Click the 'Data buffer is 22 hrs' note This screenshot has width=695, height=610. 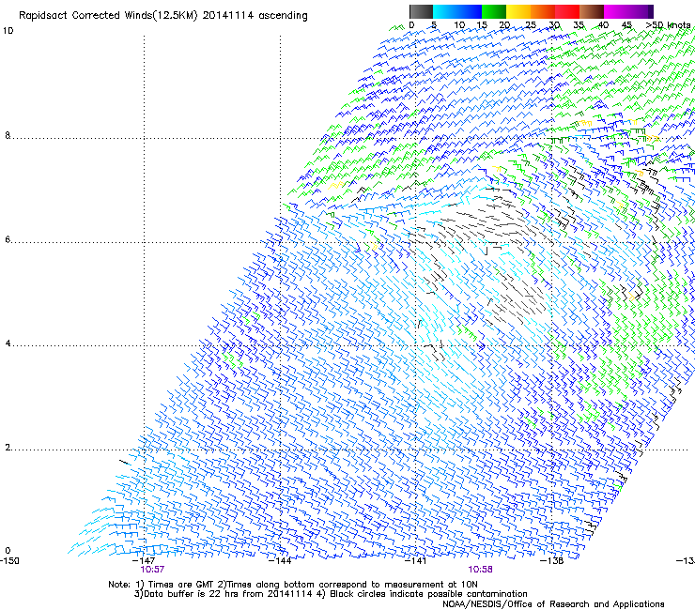224,594
